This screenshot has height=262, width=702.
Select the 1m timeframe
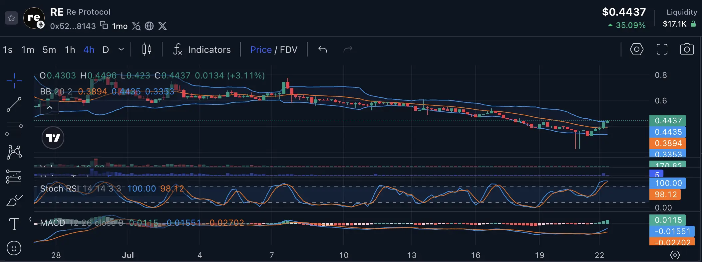coord(28,50)
